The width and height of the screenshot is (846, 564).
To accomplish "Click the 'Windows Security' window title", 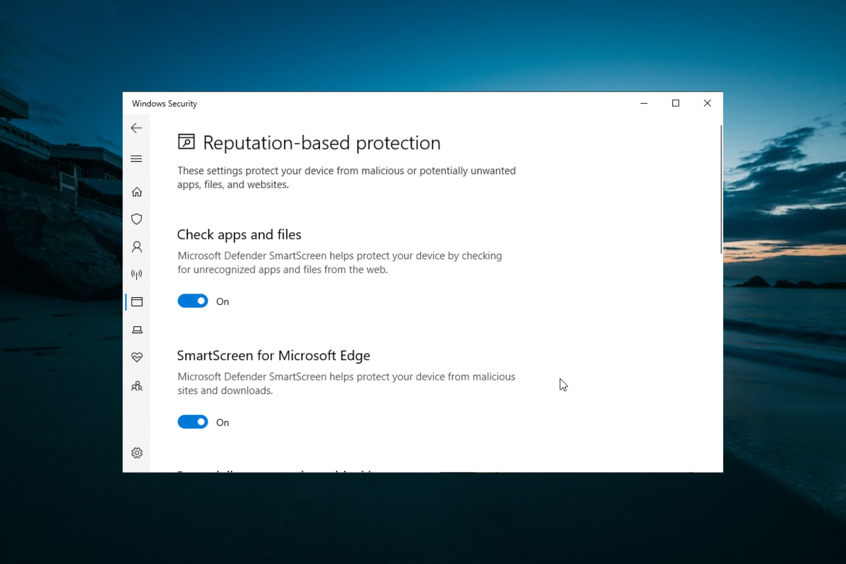I will click(x=164, y=104).
